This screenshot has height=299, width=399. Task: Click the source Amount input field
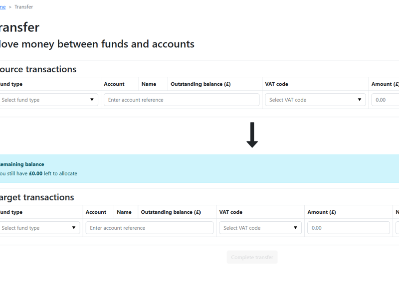tap(386, 100)
